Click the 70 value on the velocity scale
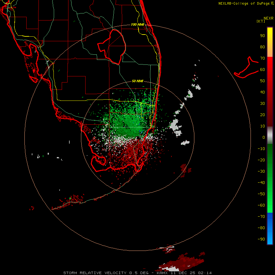Screen dimensions: 275x275 click(262, 58)
